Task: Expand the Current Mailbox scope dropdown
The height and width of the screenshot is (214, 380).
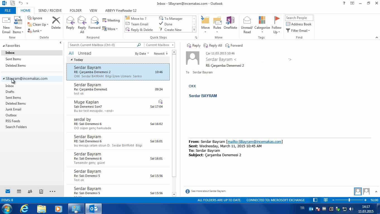Action: (160, 45)
